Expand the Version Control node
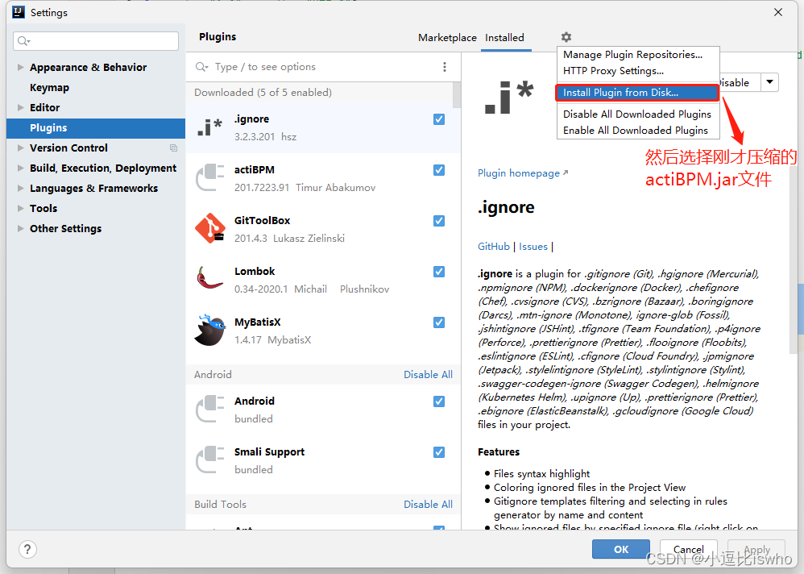This screenshot has height=574, width=804. coord(20,148)
